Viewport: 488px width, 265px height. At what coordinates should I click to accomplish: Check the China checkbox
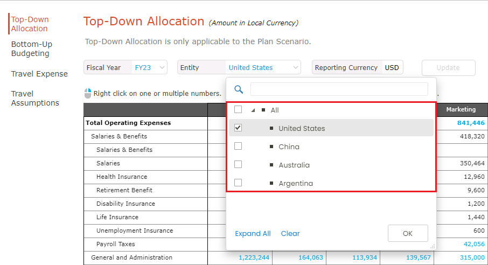pyautogui.click(x=238, y=146)
